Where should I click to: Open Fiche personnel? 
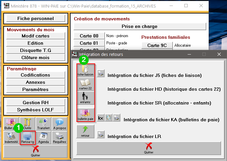[35, 19]
